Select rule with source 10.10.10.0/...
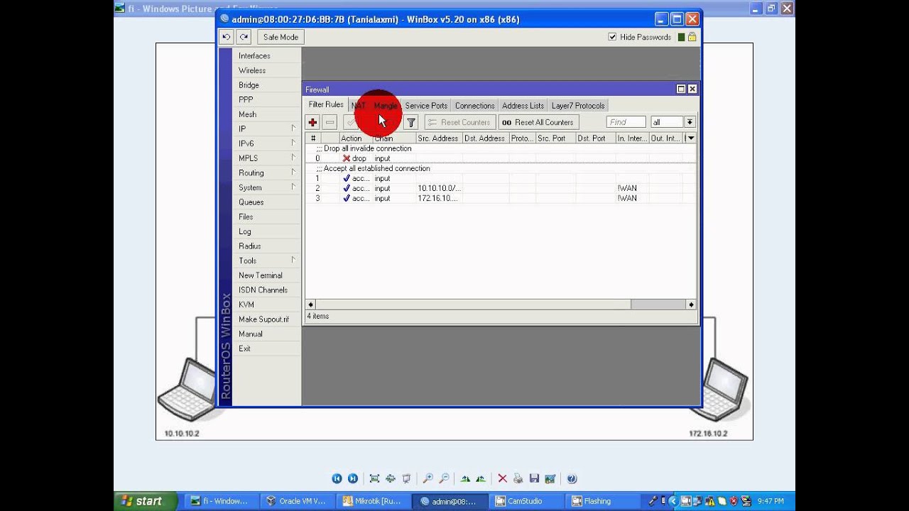909x511 pixels. pos(501,188)
